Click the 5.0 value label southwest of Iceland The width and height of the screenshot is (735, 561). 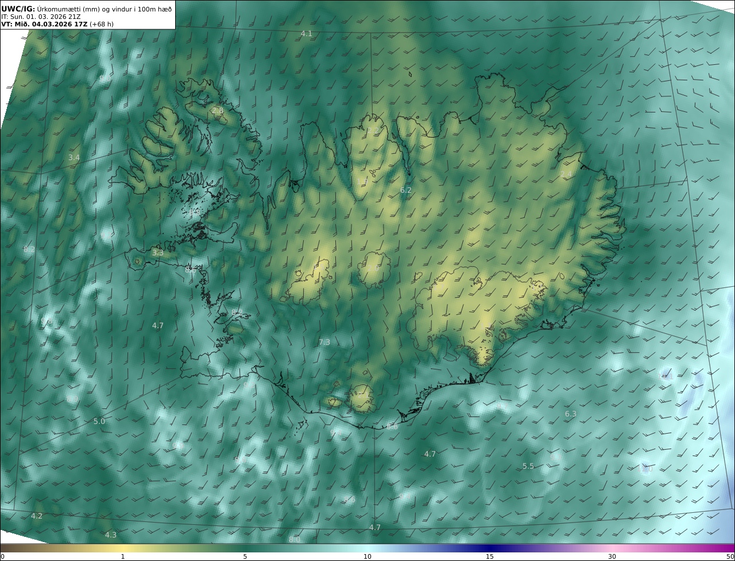(x=99, y=422)
